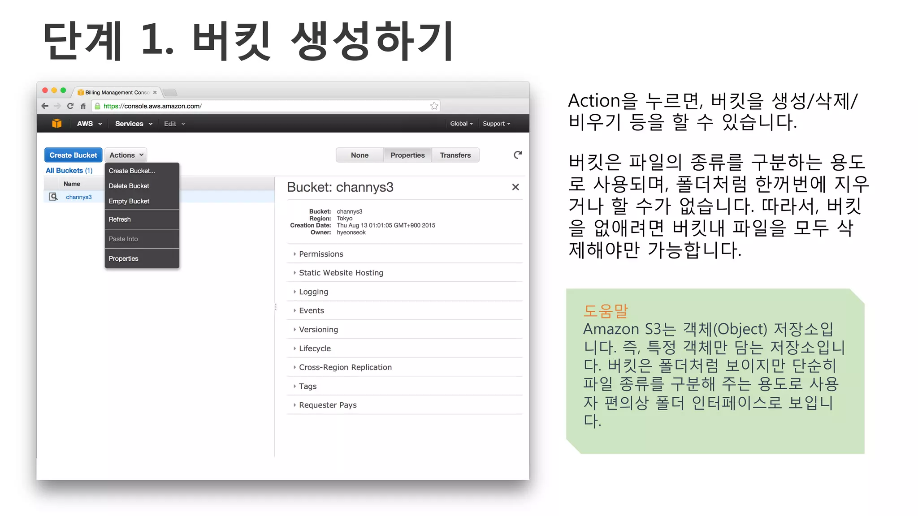
Task: Expand the Permissions section
Action: coord(321,254)
